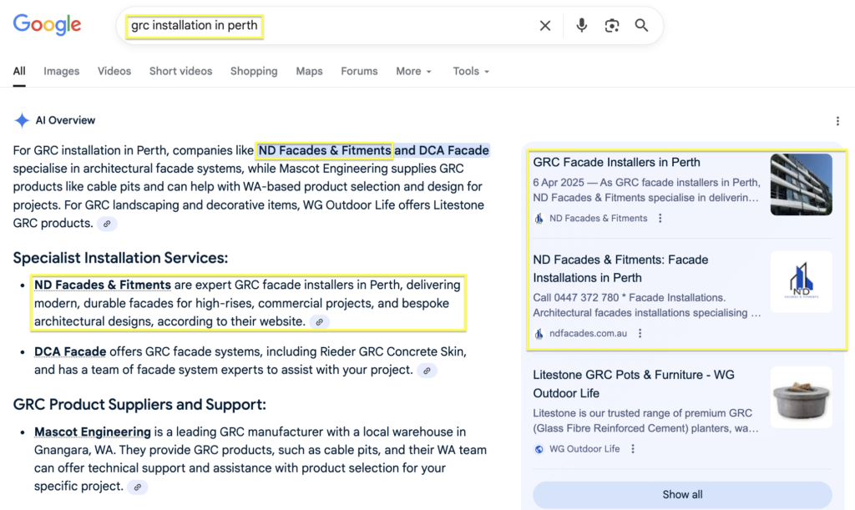Click source link icon after ND Facades paragraph
Screen dimensions: 855x510
pyautogui.click(x=319, y=321)
